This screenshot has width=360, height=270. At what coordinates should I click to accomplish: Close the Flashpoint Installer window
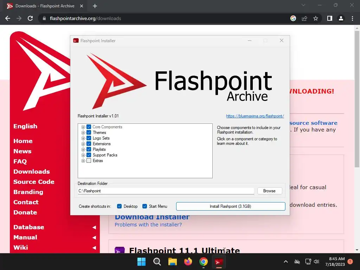point(282,40)
